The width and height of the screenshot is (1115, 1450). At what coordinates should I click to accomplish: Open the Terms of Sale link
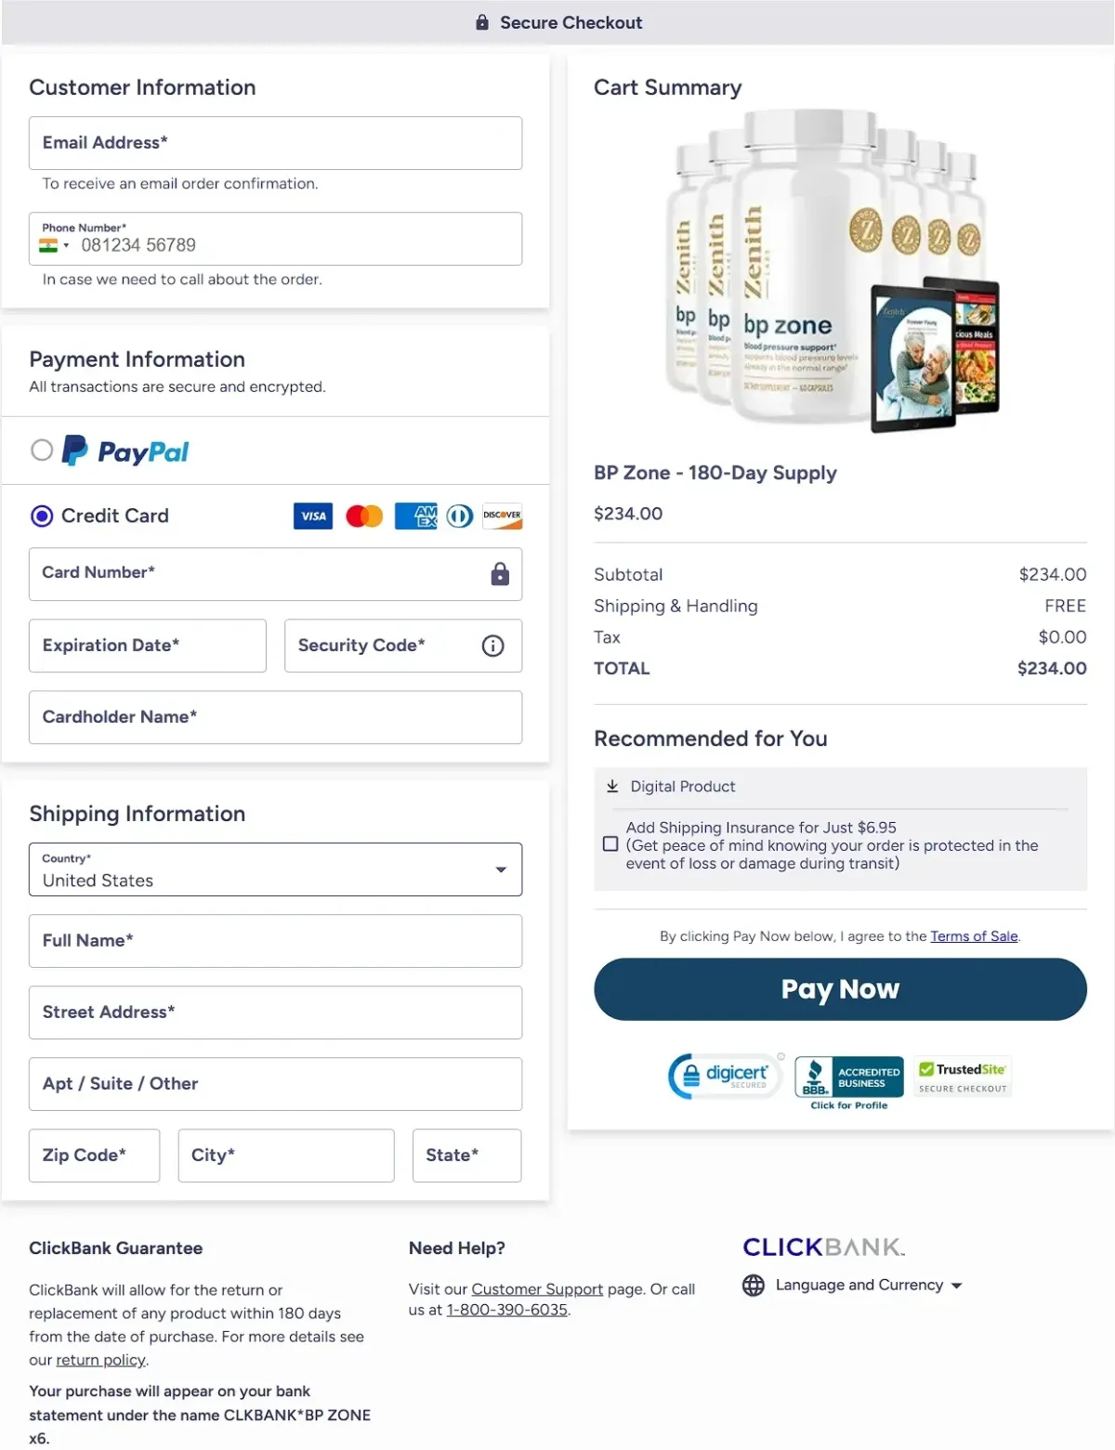pyautogui.click(x=974, y=936)
